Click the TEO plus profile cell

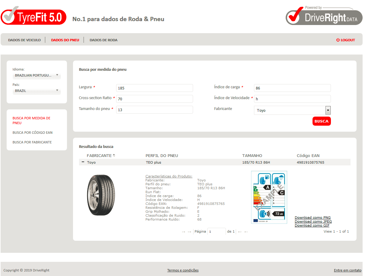point(154,162)
